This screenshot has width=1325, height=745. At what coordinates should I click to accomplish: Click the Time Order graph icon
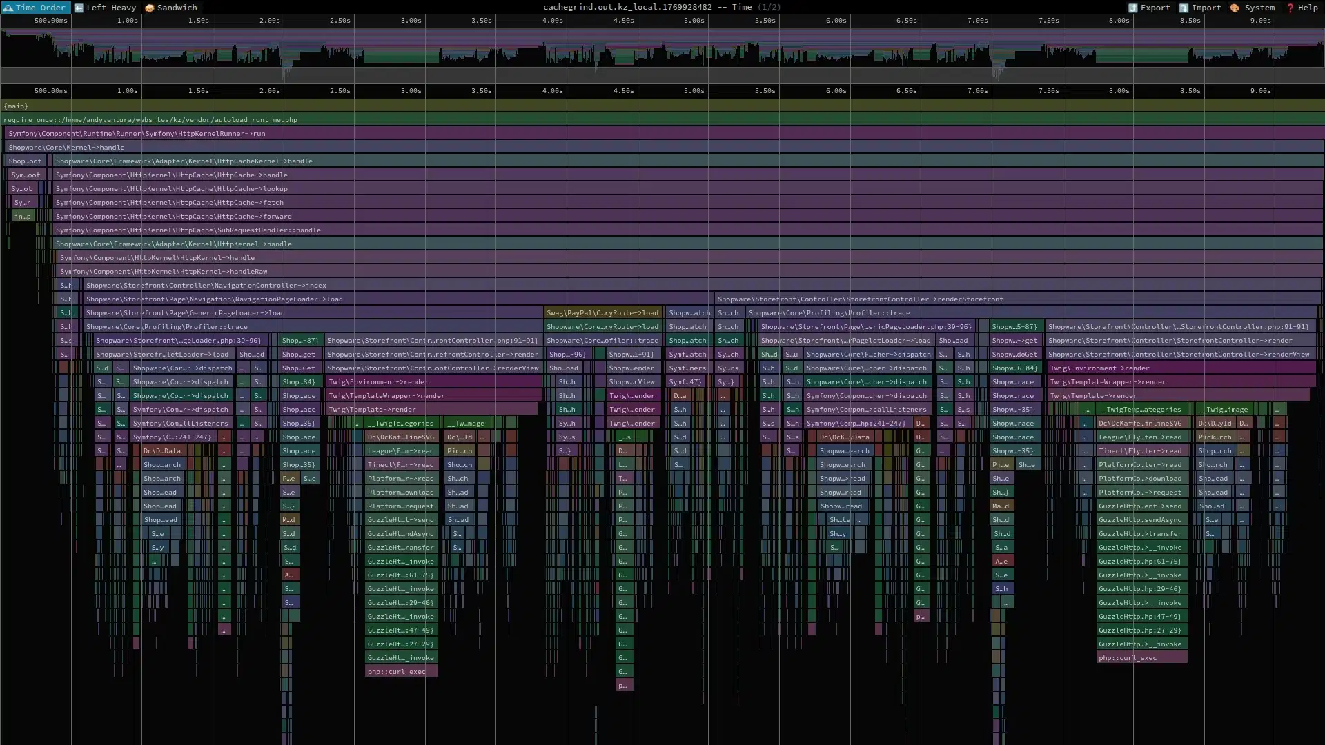8,8
